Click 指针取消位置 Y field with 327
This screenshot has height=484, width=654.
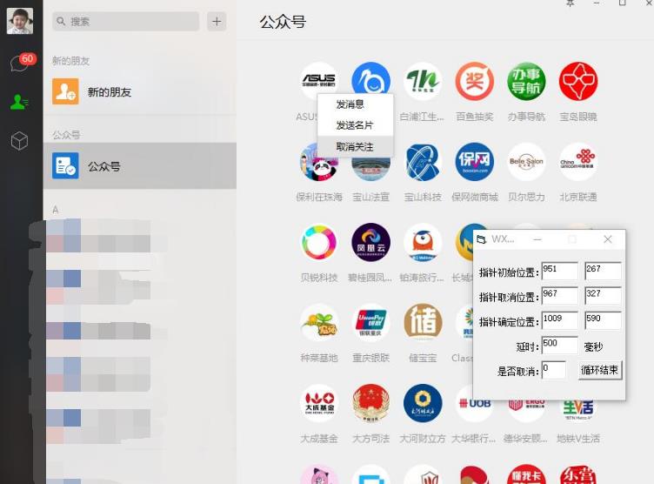click(603, 296)
